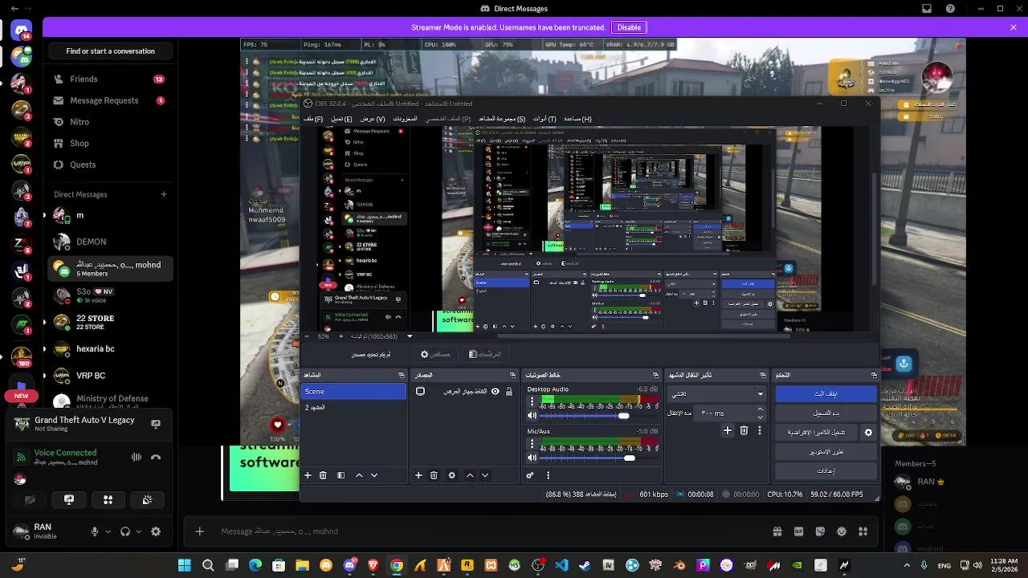Image resolution: width=1028 pixels, height=578 pixels.
Task: Toggle visibility eye of the display capture source
Action: pos(496,391)
